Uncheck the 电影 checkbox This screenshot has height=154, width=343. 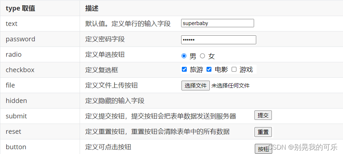(209, 69)
